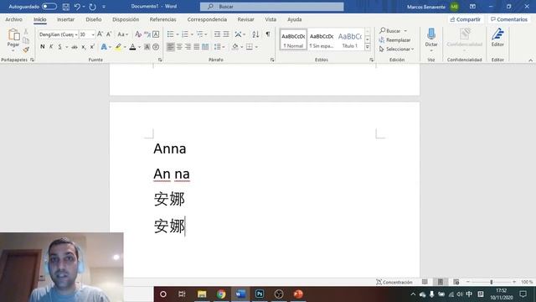
Task: Justify the paragraph text
Action: pyautogui.click(x=197, y=47)
